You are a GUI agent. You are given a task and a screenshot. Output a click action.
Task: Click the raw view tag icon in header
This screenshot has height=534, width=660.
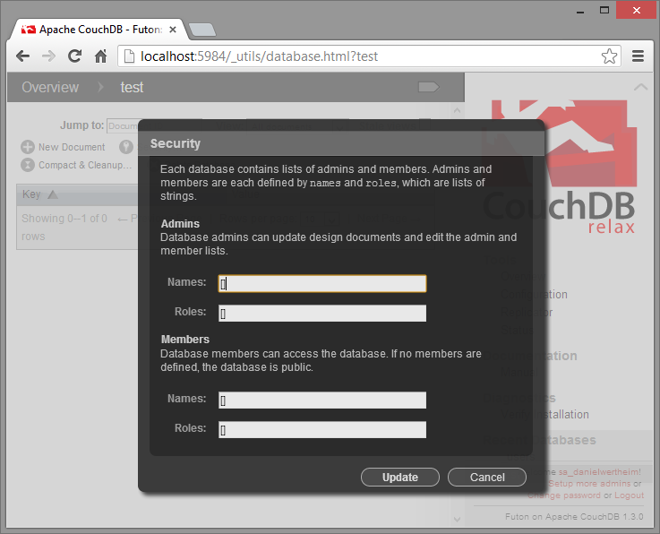point(428,87)
